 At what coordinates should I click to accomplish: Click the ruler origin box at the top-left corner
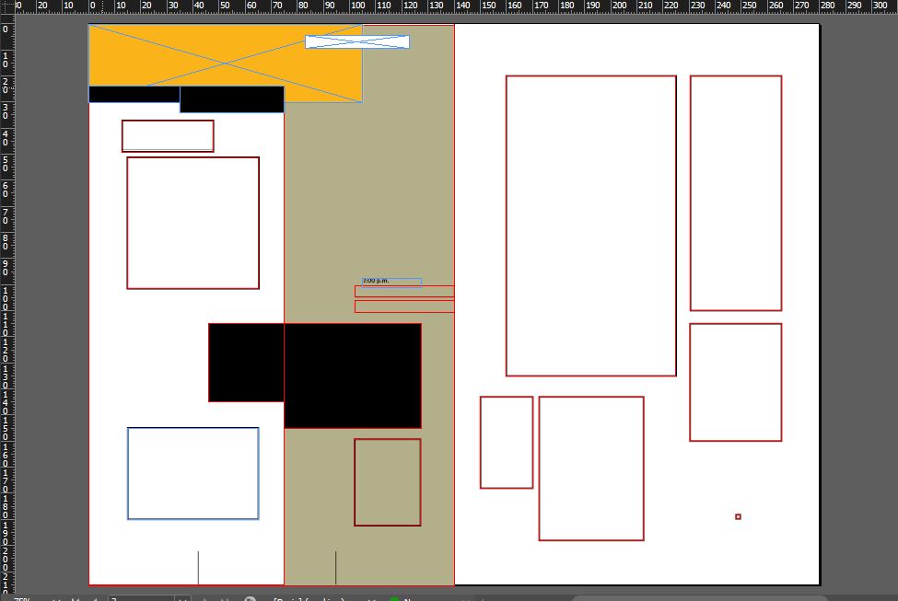tap(6, 7)
